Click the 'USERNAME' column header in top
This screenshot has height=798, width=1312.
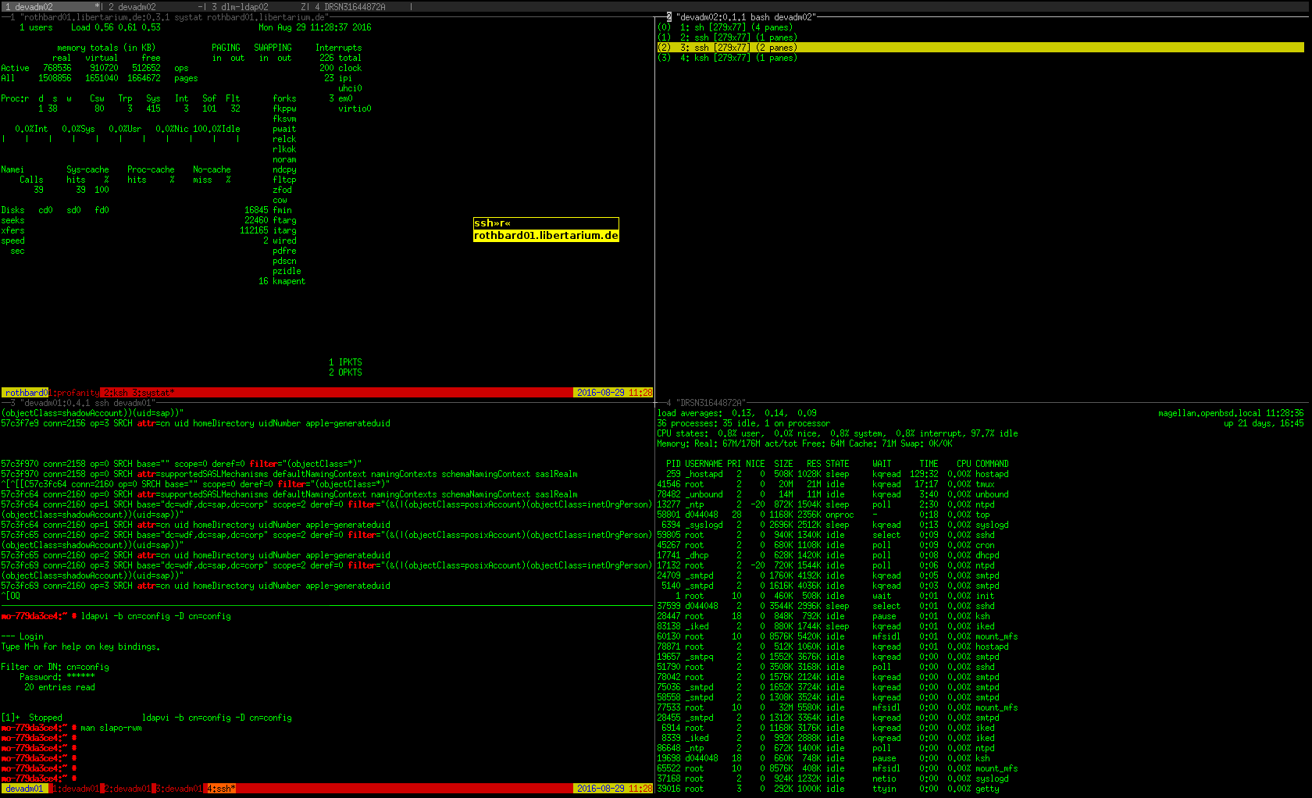pos(703,464)
